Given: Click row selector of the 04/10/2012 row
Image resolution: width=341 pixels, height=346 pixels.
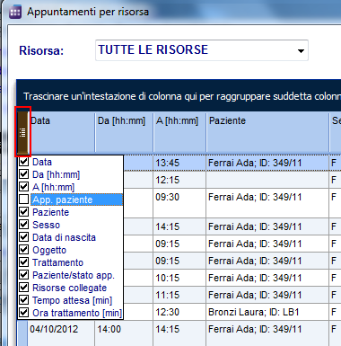Looking at the screenshot, I should 22,333.
